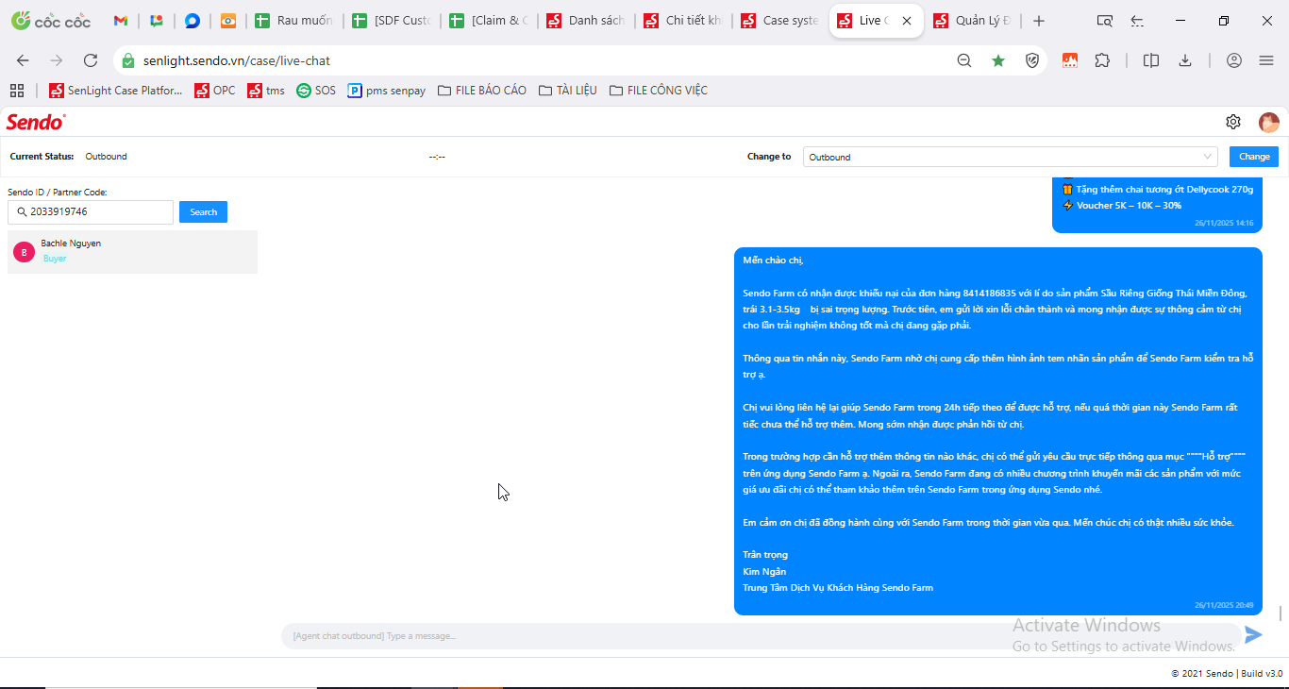Go forward to the next page
This screenshot has height=689, width=1289.
[x=57, y=60]
